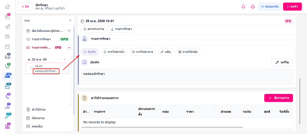Click the printer icon in top bar
307x134 pixels.
(253, 7)
